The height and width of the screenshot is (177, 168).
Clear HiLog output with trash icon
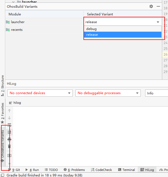tap(9, 146)
